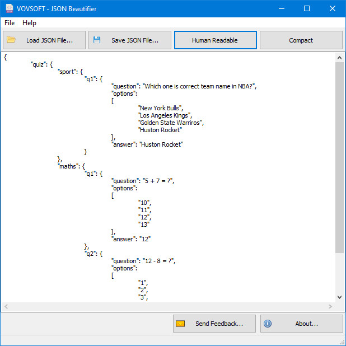Click the envelope icon on Send Feedback
Image resolution: width=346 pixels, height=346 pixels.
[180, 324]
